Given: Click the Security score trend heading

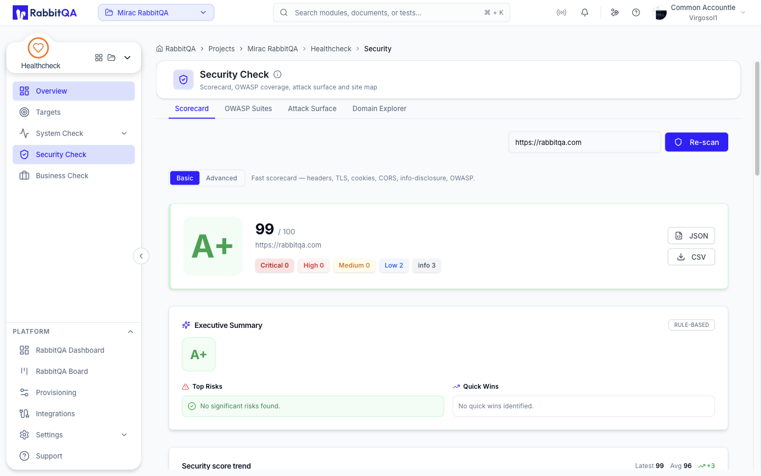Looking at the screenshot, I should click(216, 466).
